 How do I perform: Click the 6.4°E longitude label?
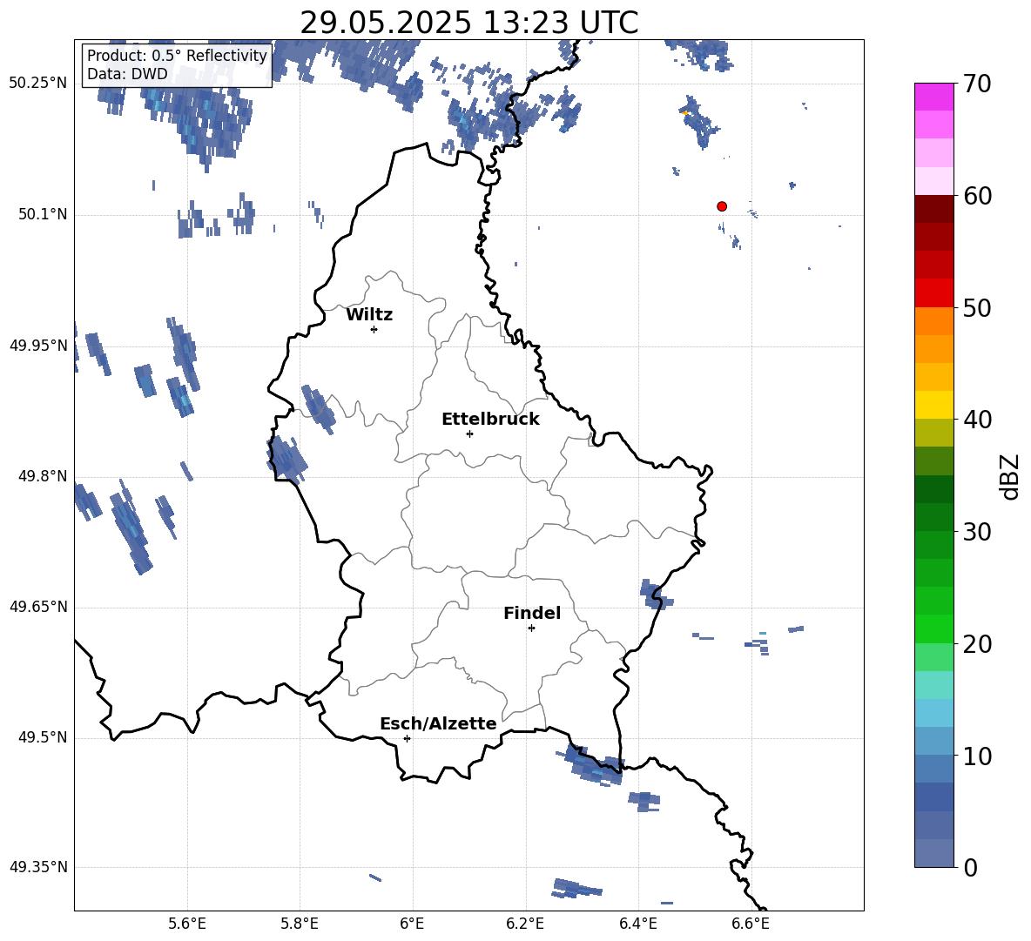(637, 924)
